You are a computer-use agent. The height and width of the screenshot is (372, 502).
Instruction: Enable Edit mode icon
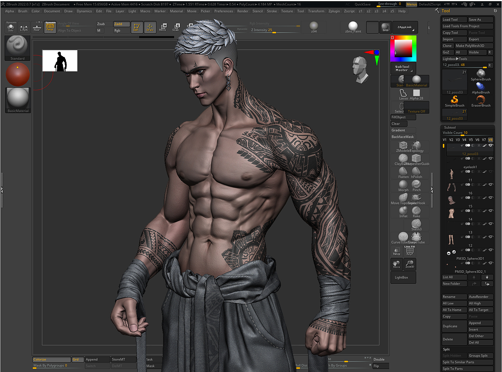(x=136, y=27)
